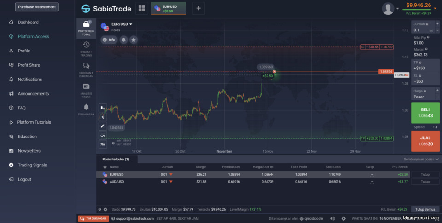442x223 pixels.
Task: Open account summary bar settings gear
Action: [105, 210]
